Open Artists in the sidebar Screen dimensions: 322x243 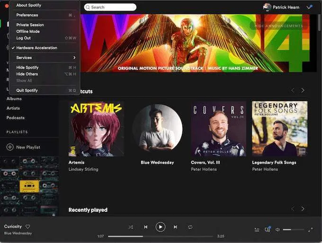(13, 108)
